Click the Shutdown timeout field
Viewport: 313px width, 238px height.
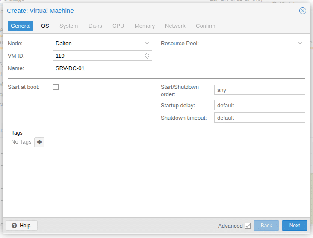[x=259, y=118]
